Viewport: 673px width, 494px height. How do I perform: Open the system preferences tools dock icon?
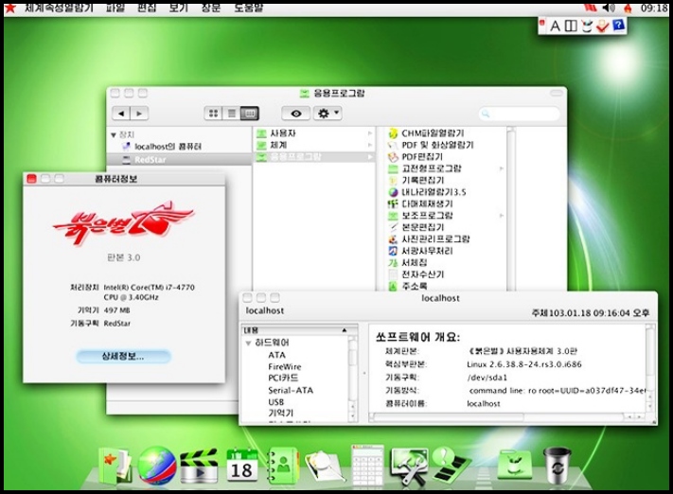point(409,467)
